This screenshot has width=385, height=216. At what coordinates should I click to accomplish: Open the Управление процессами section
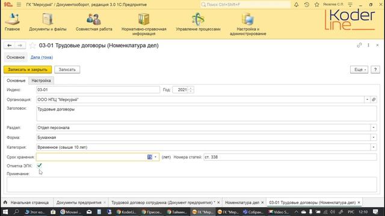[198, 22]
